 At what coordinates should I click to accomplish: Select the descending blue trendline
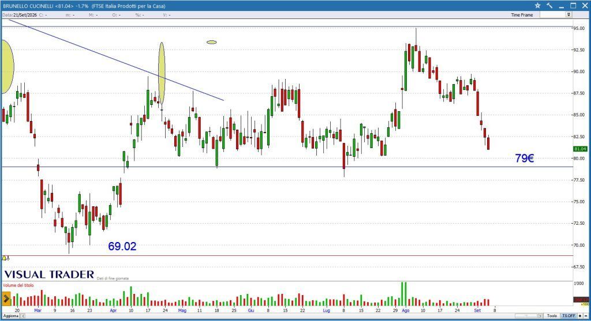click(116, 60)
